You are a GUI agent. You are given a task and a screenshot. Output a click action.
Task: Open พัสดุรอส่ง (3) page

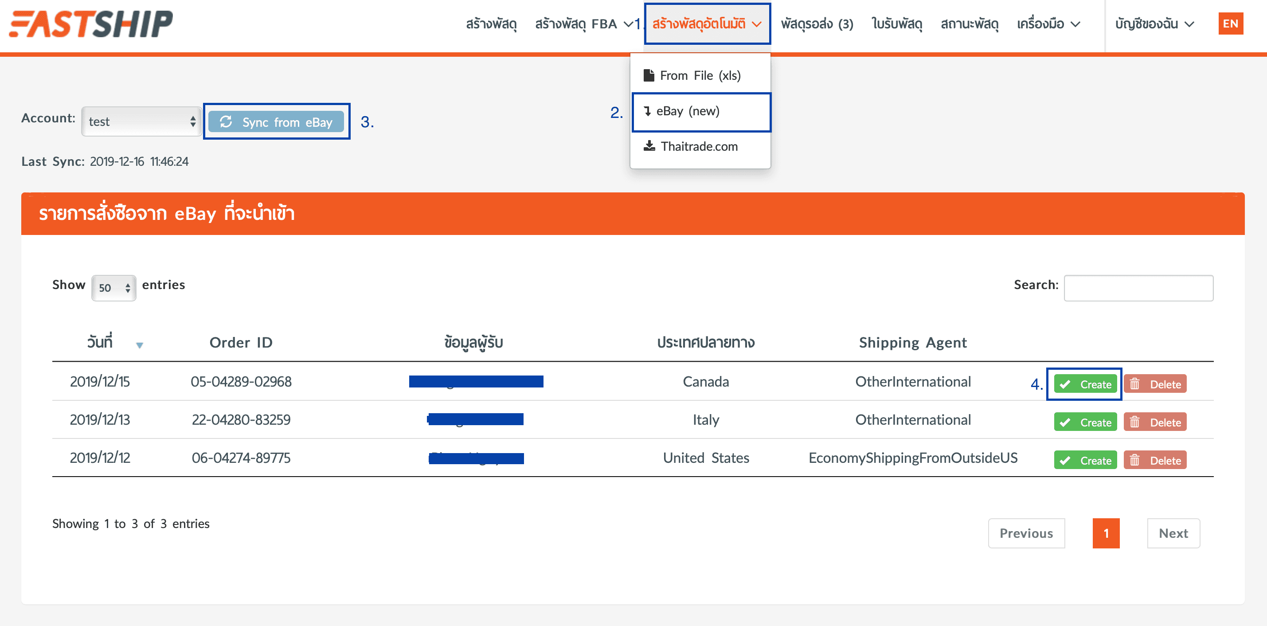click(x=817, y=23)
